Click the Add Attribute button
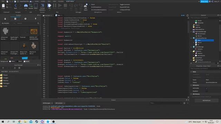The height and width of the screenshot is (124, 221). point(206,101)
